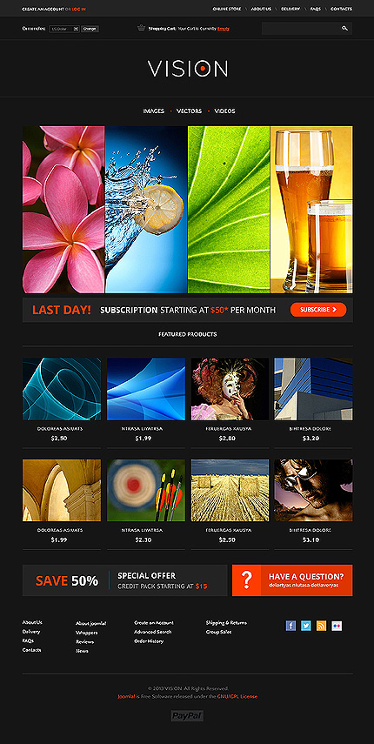Image resolution: width=374 pixels, height=744 pixels.
Task: Click the question mark icon banner
Action: click(x=246, y=580)
